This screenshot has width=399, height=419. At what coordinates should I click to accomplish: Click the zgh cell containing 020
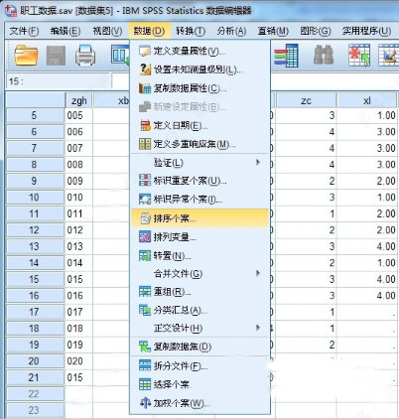(78, 361)
